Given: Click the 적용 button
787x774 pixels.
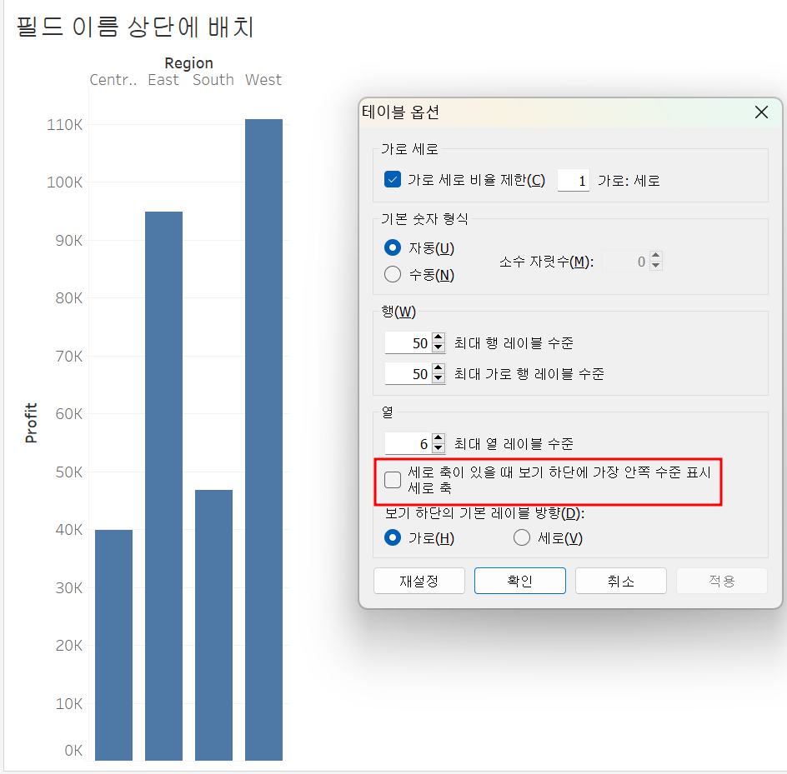Looking at the screenshot, I should pos(722,581).
